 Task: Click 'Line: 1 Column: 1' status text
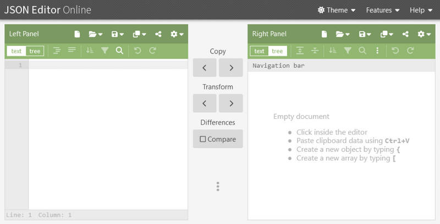tap(38, 215)
